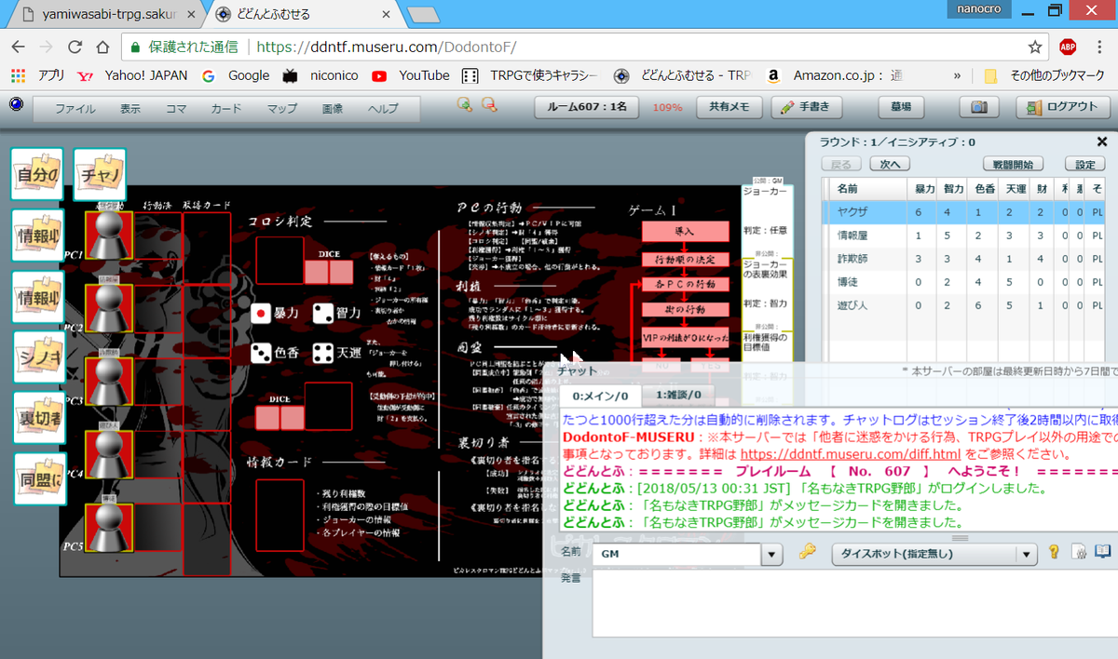The image size is (1118, 659).
Task: Select the PC4 pawn piece
Action: [x=109, y=455]
